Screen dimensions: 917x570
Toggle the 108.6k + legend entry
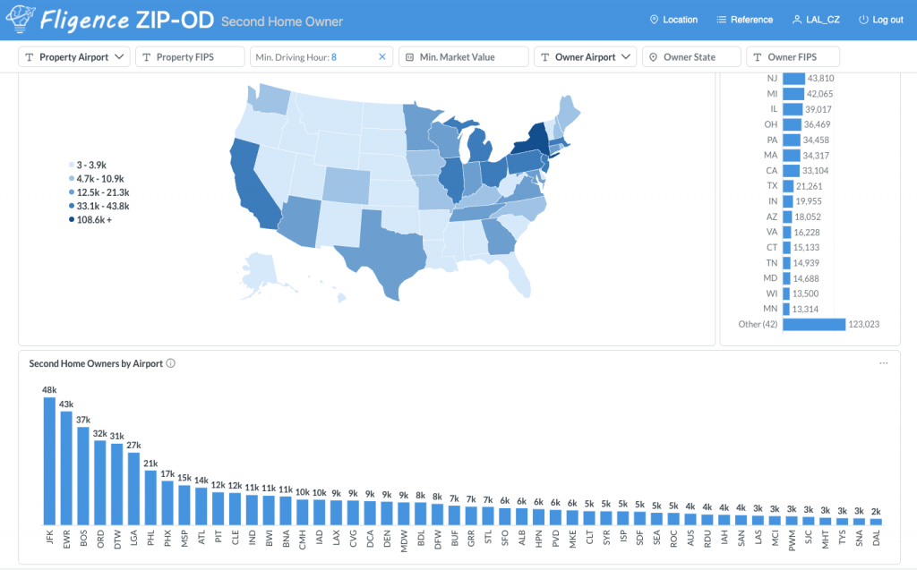[x=90, y=220]
